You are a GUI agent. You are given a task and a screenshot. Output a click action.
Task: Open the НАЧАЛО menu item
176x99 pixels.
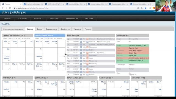pos(7,19)
